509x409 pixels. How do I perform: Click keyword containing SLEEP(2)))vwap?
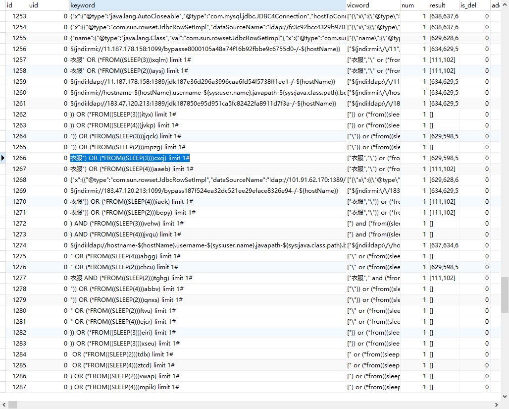click(x=207, y=376)
